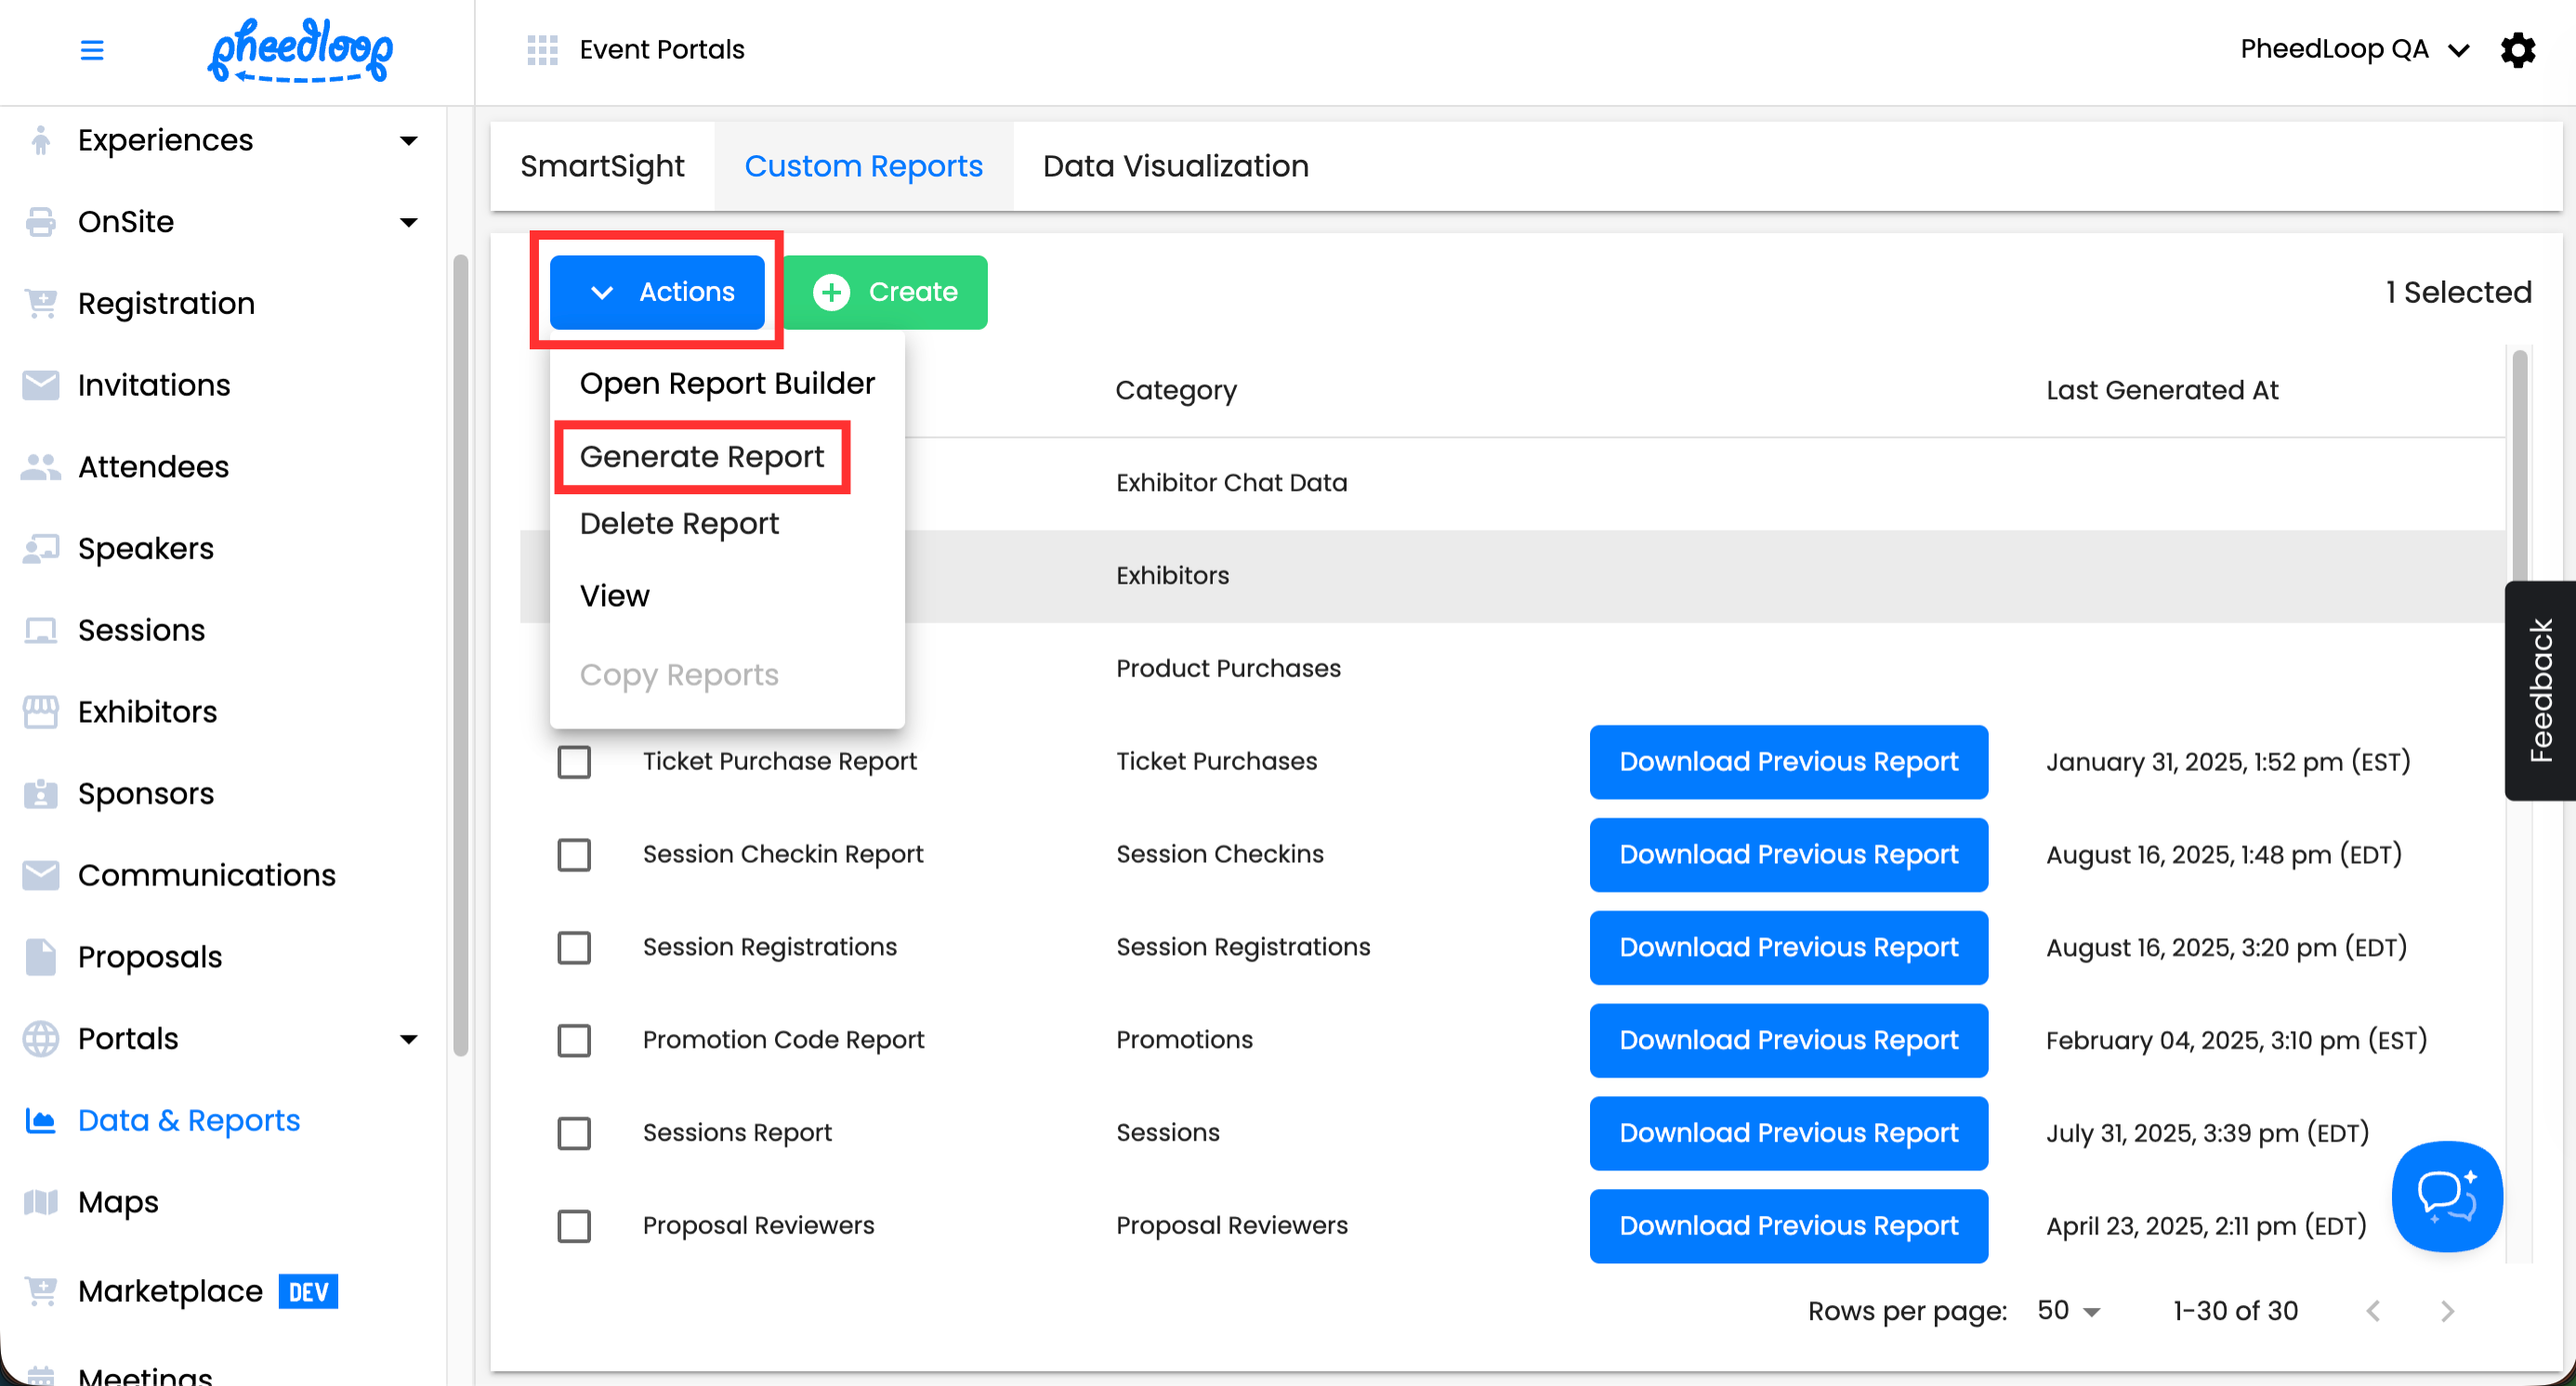Download previous Sessions Report

1788,1133
